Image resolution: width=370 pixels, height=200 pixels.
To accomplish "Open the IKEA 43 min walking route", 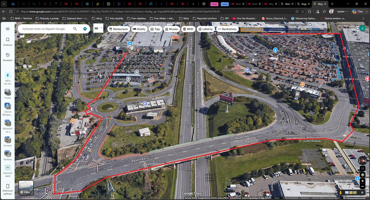I will [x=8, y=78].
